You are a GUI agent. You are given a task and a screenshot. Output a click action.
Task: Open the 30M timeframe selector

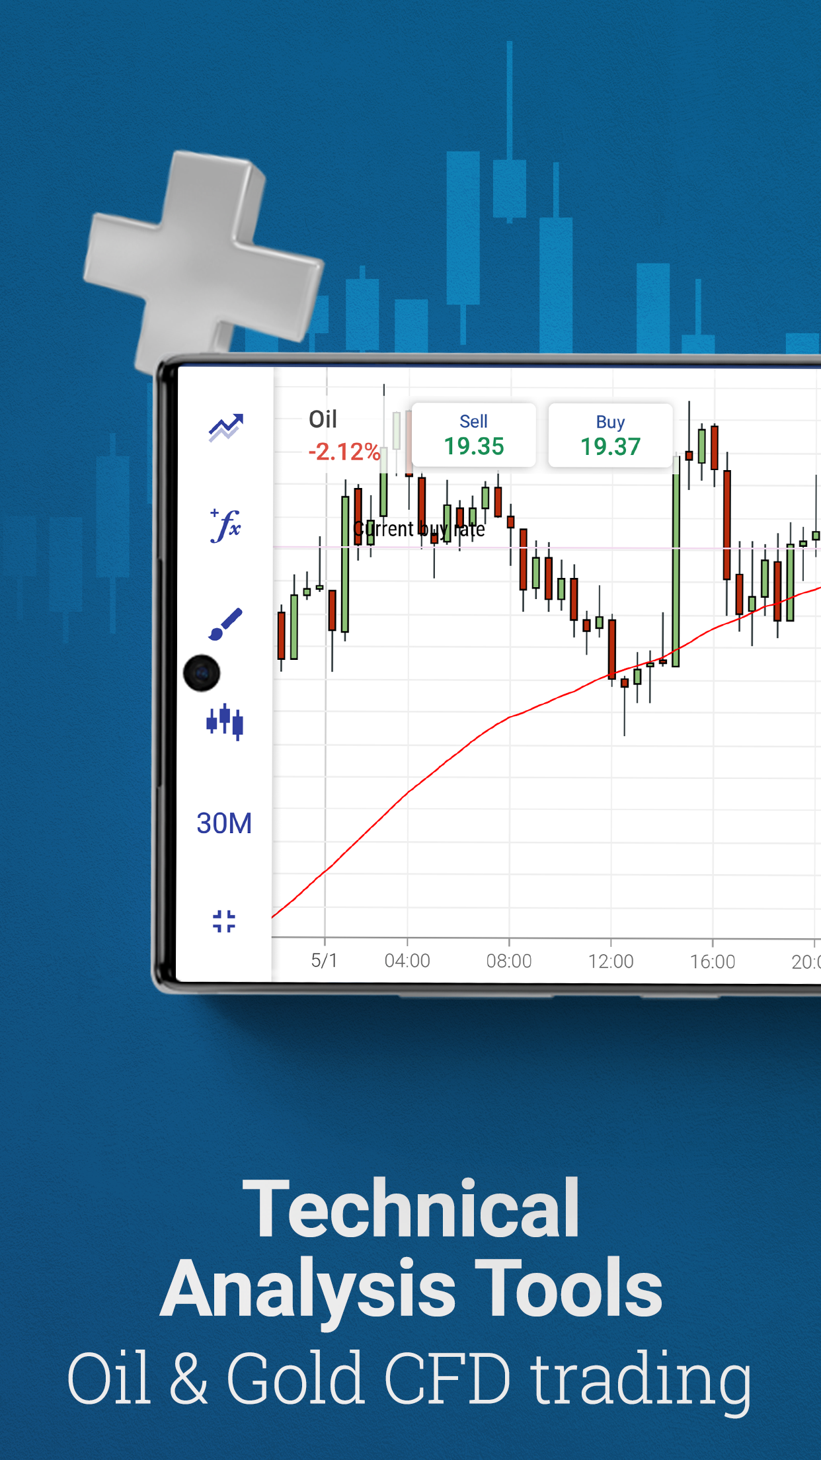point(224,823)
